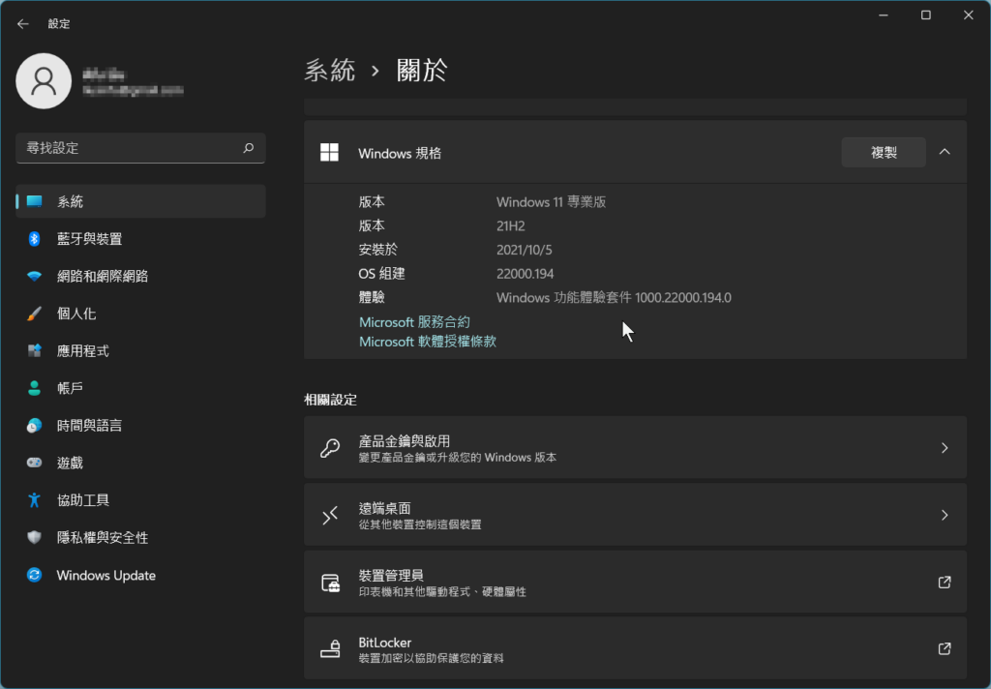Open 個人化 settings category

click(x=140, y=313)
